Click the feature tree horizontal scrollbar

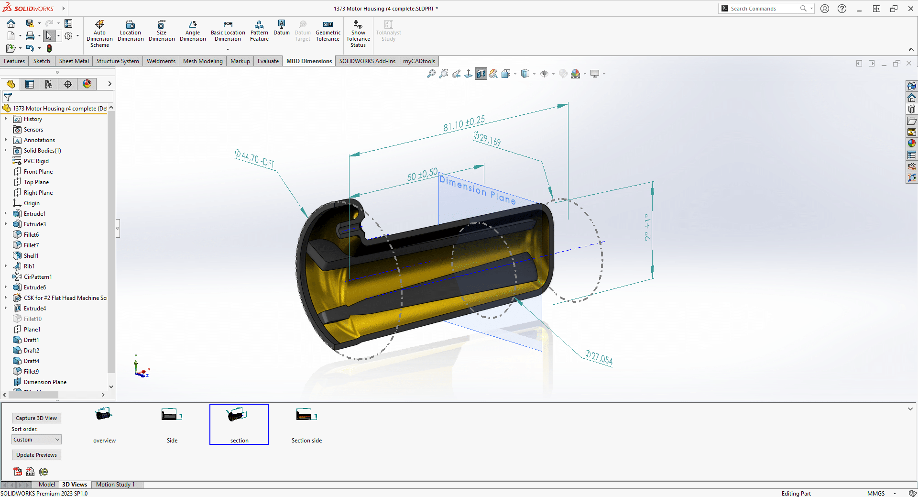pyautogui.click(x=33, y=395)
